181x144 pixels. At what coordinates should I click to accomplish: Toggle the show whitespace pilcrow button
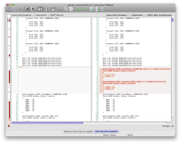coord(33,9)
